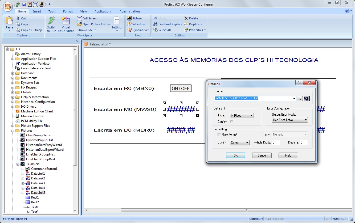355x223 pixels.
Task: Click Copy in the Clipboard group
Action: (22, 24)
